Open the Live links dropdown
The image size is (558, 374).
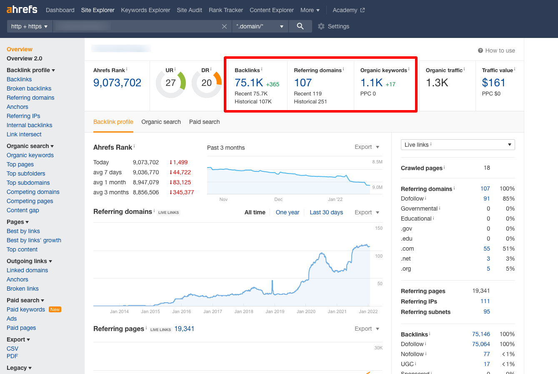458,145
